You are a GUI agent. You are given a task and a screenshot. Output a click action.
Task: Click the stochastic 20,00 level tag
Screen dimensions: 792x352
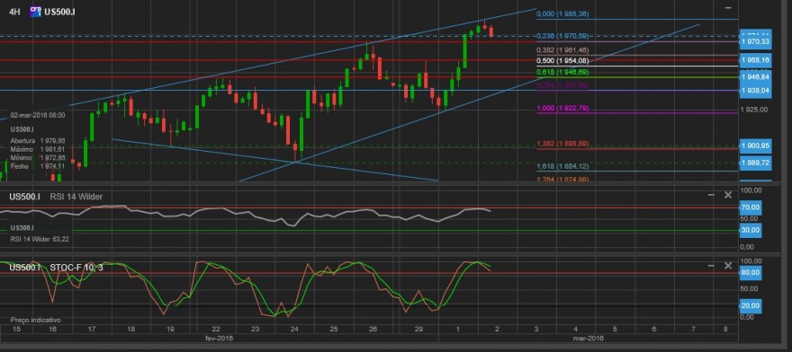click(x=750, y=305)
